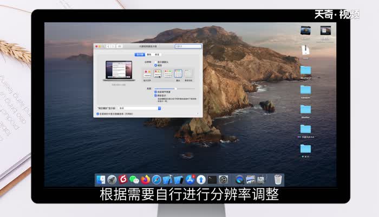
Task: Open WeChat from the dock
Action: [134, 179]
